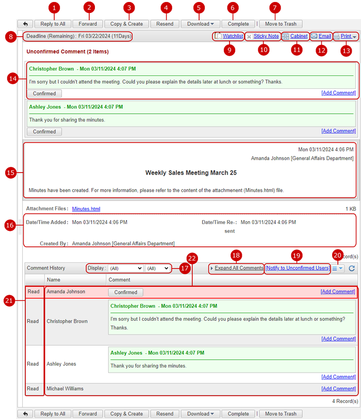Click bottom Move to Trash button
The image size is (361, 419).
pos(281,414)
